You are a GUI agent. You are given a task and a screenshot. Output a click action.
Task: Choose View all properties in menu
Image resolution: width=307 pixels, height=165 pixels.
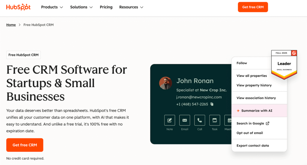252,76
